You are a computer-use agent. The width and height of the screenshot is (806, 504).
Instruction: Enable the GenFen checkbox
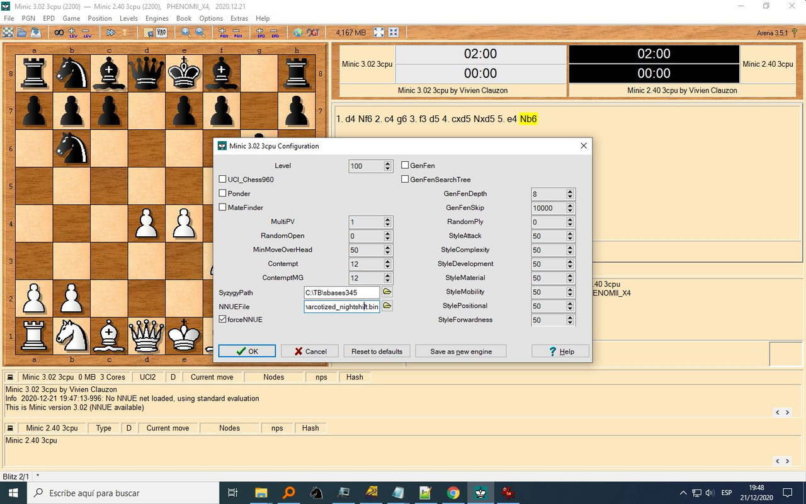405,166
